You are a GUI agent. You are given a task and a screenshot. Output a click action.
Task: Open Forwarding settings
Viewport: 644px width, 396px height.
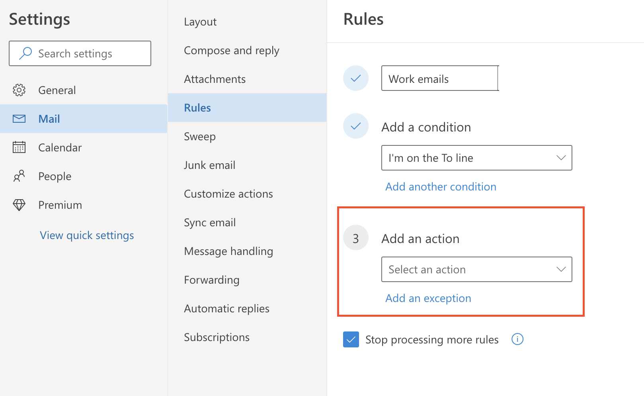(211, 280)
